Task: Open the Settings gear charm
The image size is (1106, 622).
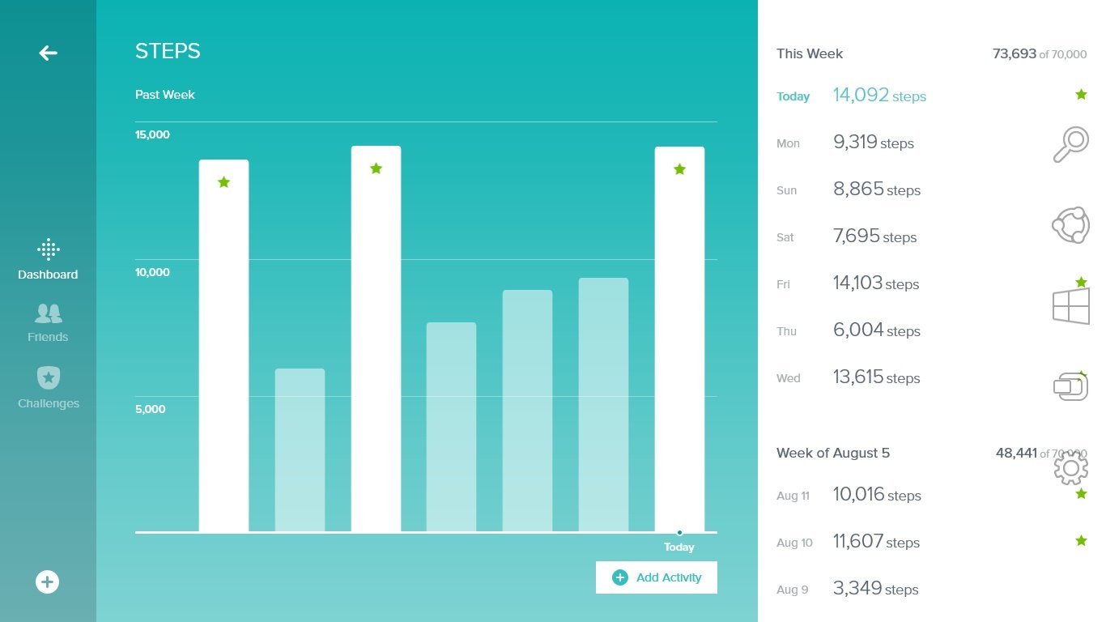Action: tap(1070, 467)
